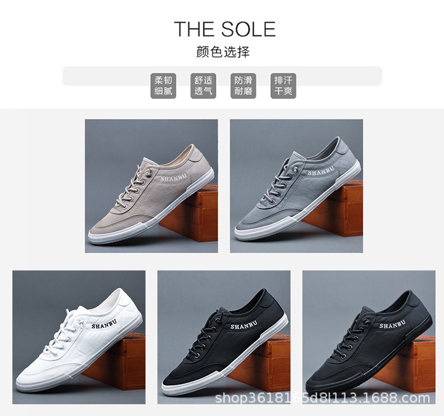
Task: Click the shop 1688.com watermark link
Action: tap(323, 398)
